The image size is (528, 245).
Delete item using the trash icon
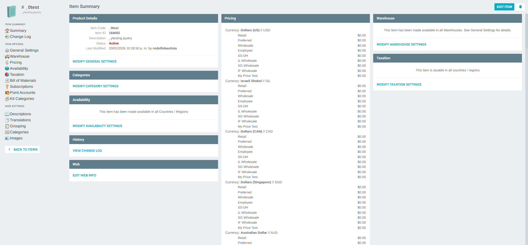[x=520, y=7]
